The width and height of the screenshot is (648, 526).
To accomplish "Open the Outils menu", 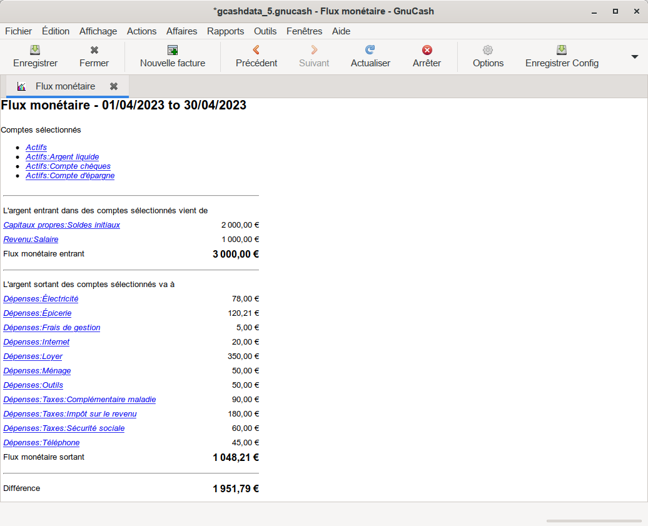I will pos(265,31).
